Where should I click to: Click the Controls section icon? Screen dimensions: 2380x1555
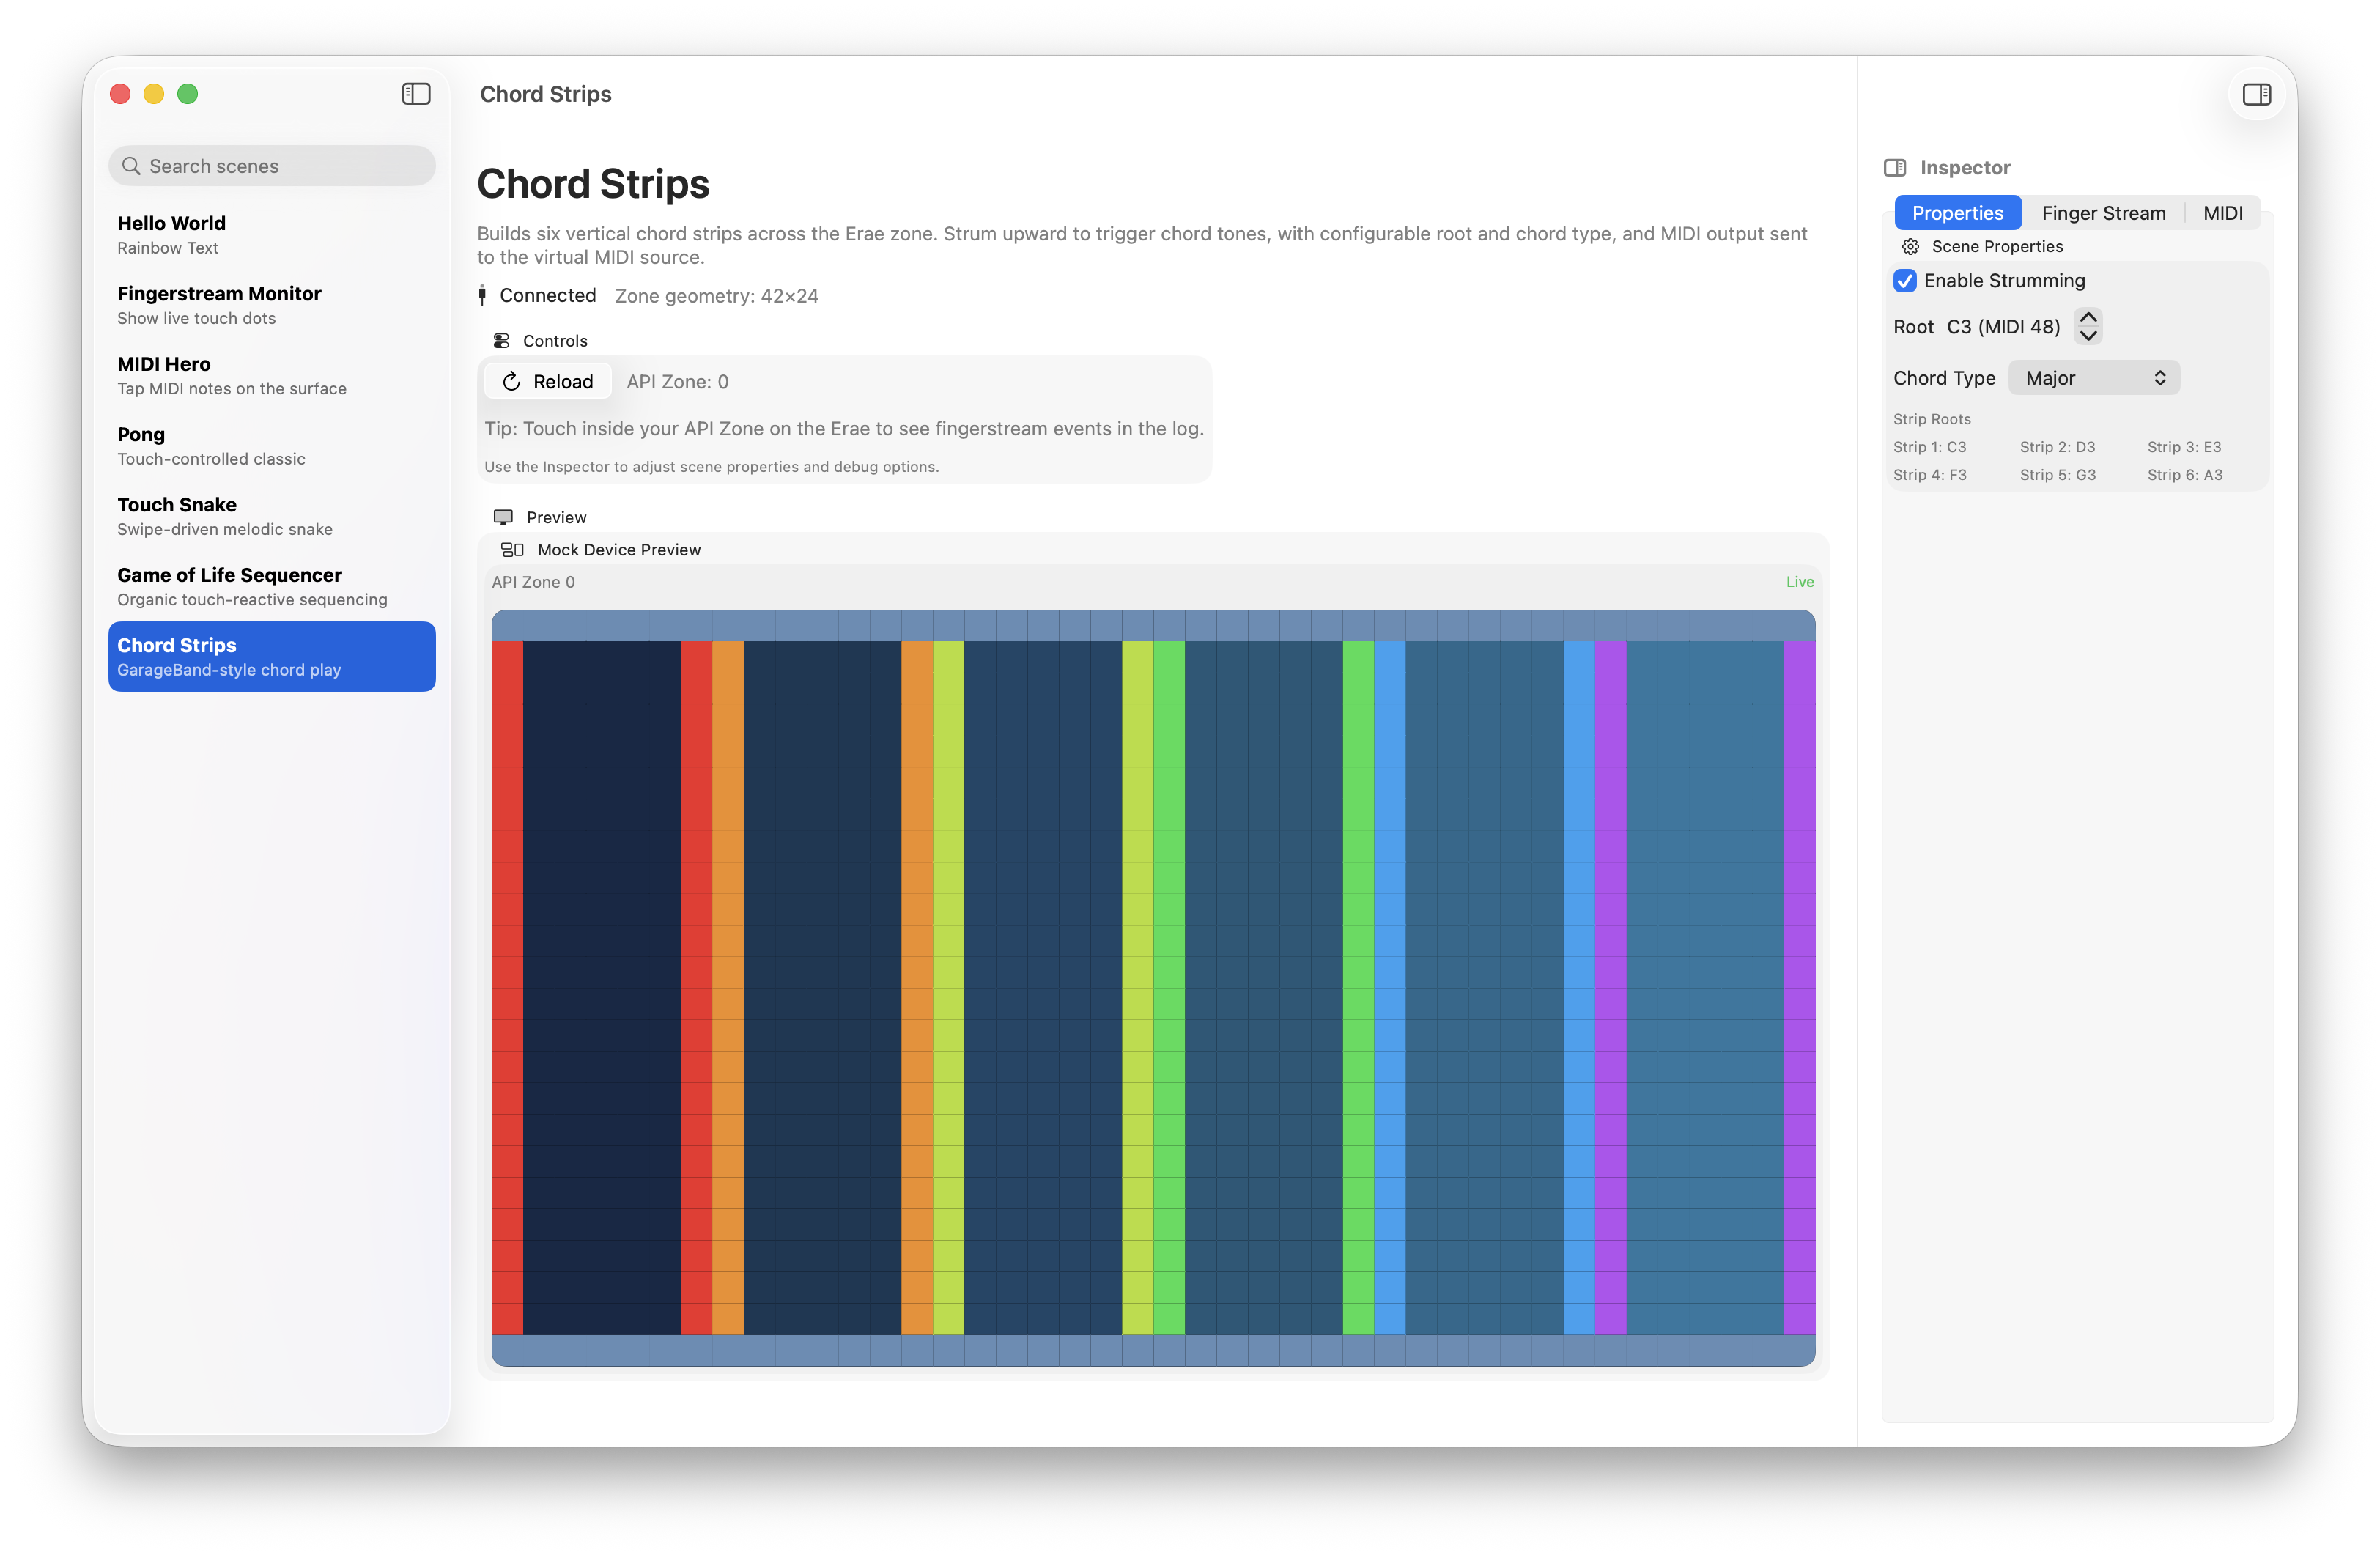502,341
